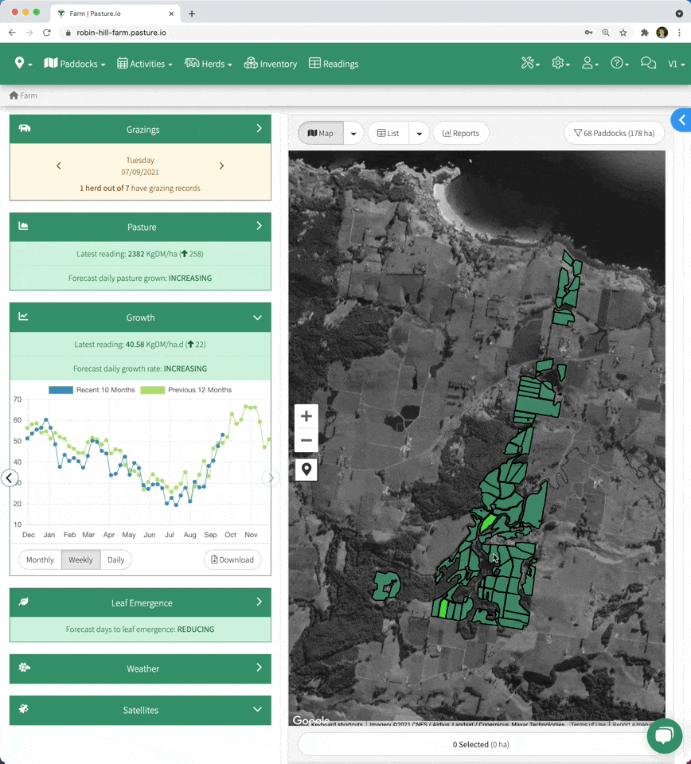The width and height of the screenshot is (691, 764).
Task: Open the Herds menu
Action: (208, 64)
